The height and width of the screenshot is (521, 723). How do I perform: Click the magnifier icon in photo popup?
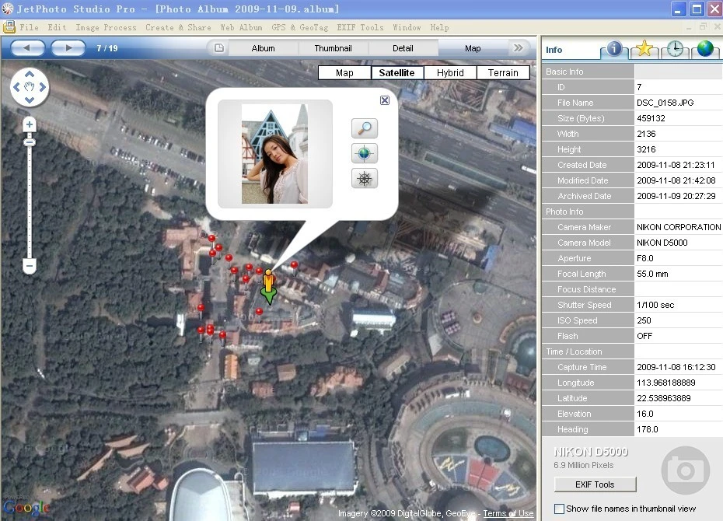point(365,128)
